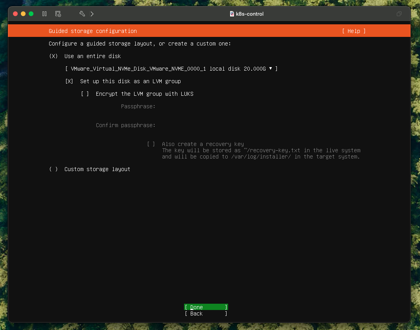Image resolution: width=420 pixels, height=330 pixels.
Task: Click the Passphrase input field
Action: 236,106
